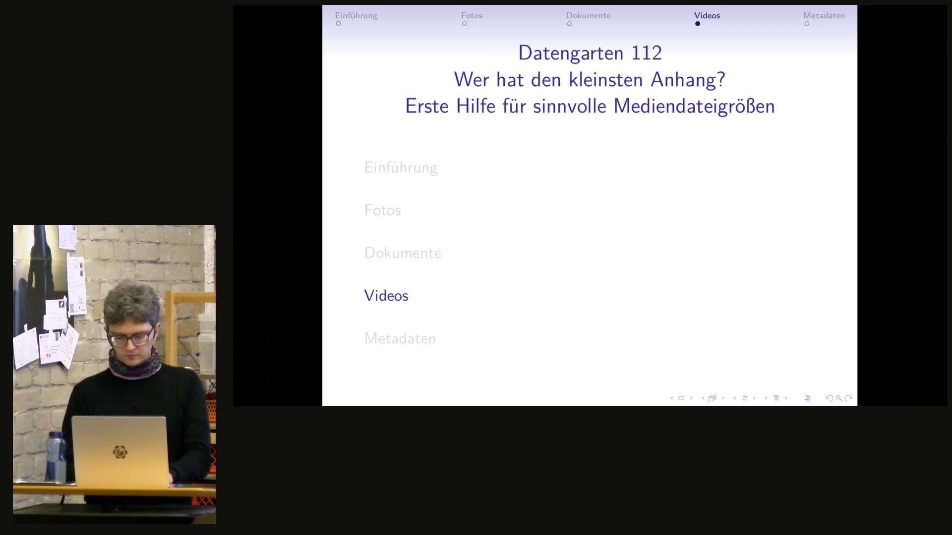Viewport: 952px width, 535px height.
Task: Open the Einführung section in header
Action: 356,15
